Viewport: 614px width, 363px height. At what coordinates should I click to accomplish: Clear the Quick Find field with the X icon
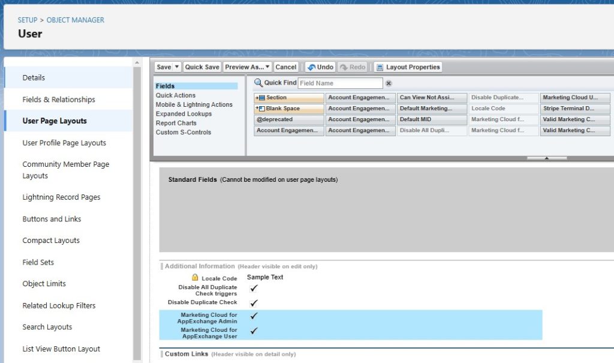coord(389,83)
